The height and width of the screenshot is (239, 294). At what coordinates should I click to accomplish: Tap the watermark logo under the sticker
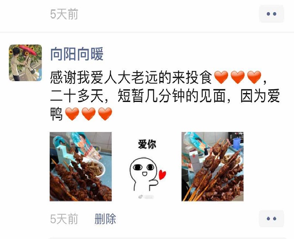[146, 197]
